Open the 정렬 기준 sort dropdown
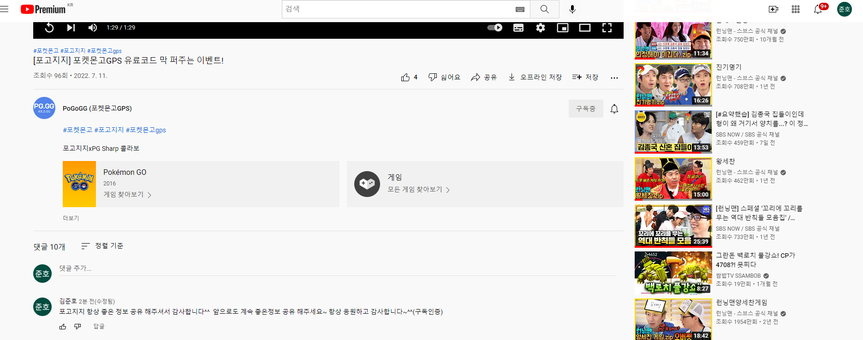This screenshot has height=340, width=863. (x=102, y=246)
